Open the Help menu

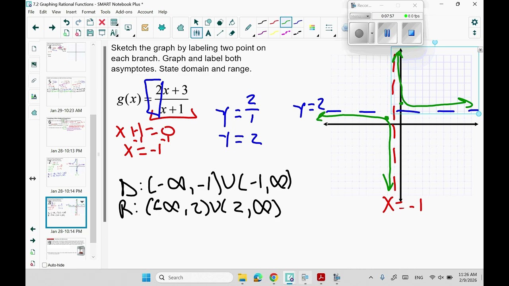[x=163, y=12]
